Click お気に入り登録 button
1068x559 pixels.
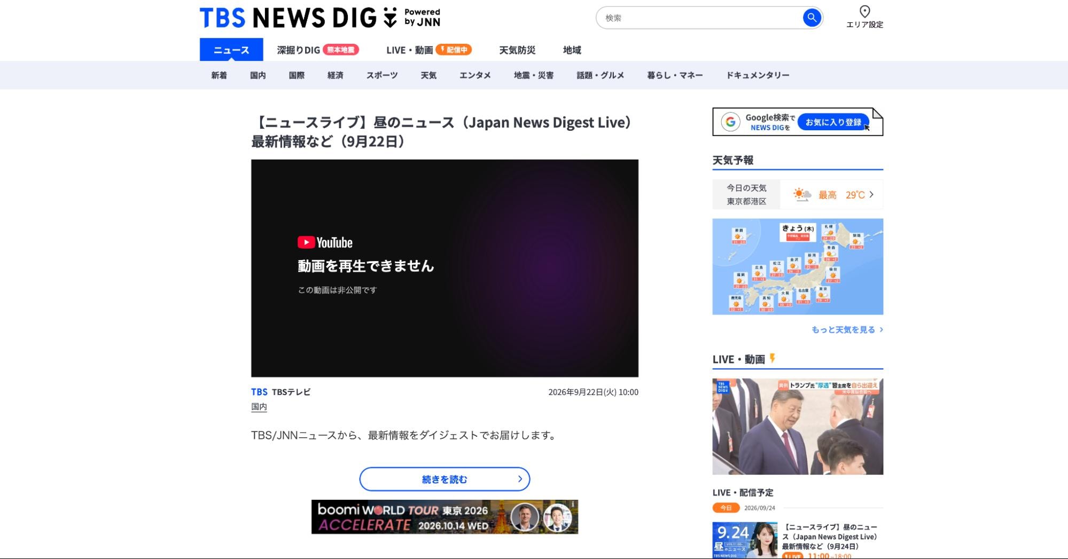point(833,122)
